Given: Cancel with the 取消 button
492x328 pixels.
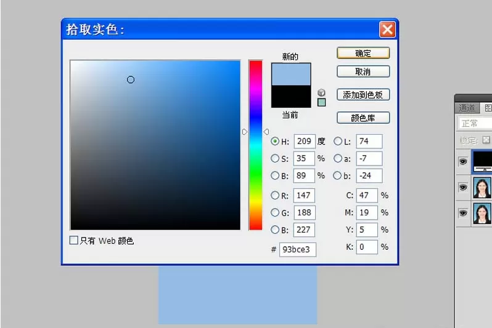Looking at the screenshot, I should 363,72.
